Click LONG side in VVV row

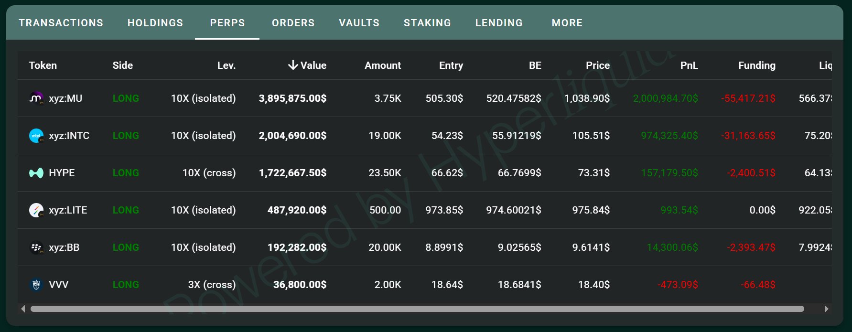126,285
